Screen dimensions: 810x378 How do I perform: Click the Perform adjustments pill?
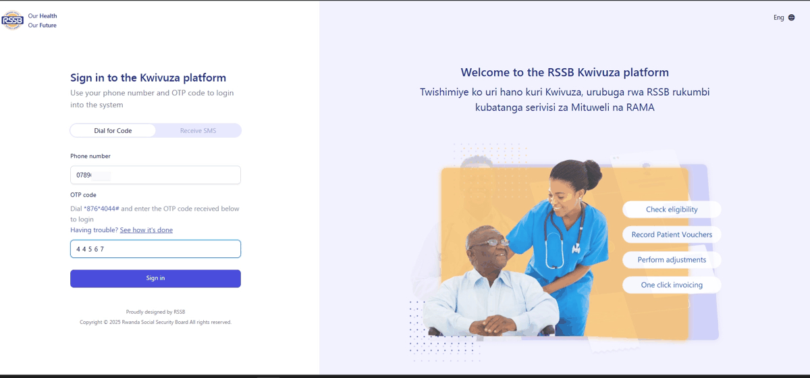pos(672,259)
